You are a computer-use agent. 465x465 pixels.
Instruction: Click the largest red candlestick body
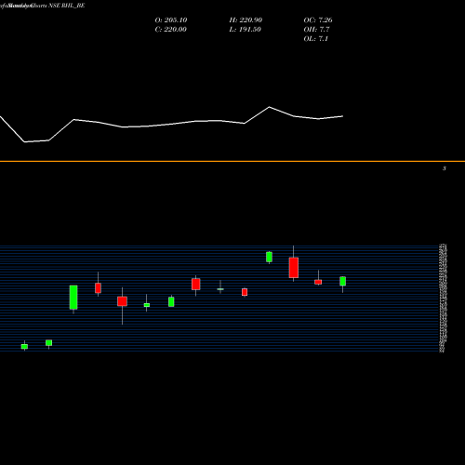pyautogui.click(x=294, y=268)
